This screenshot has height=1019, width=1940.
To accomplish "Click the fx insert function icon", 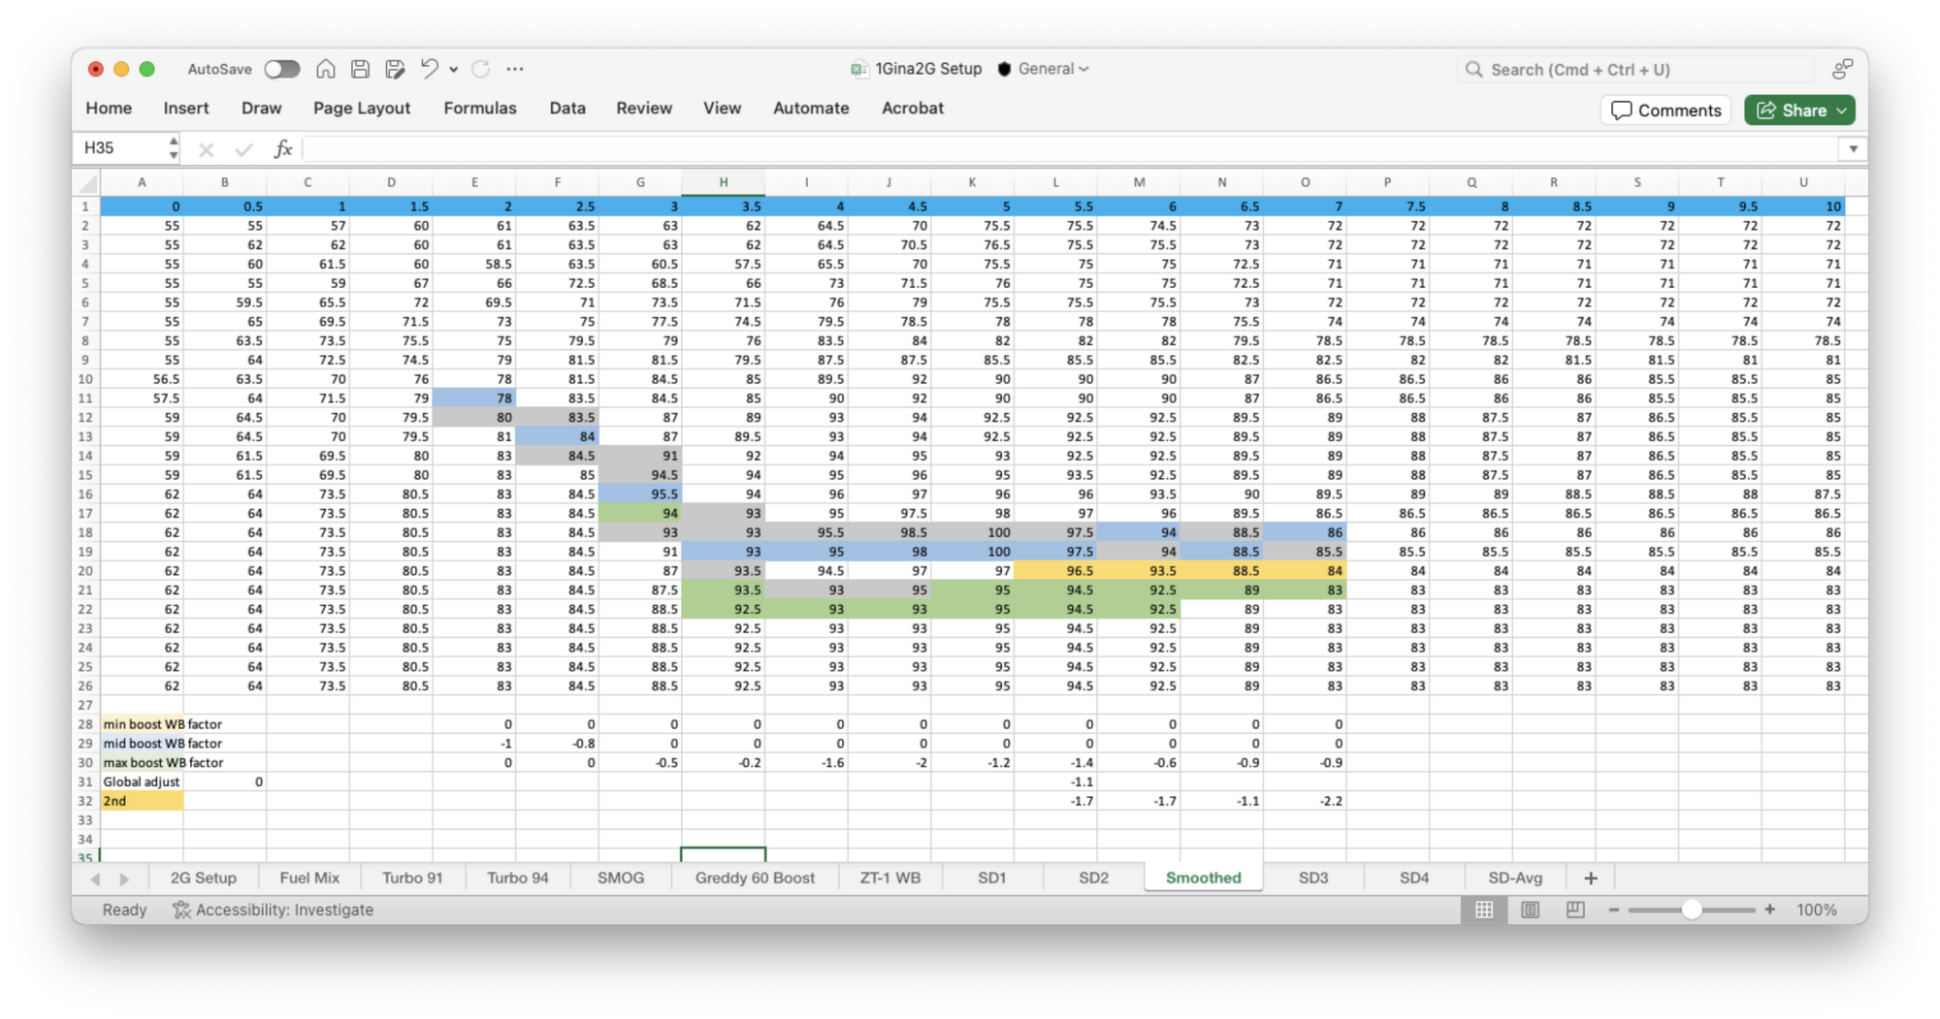I will click(282, 148).
